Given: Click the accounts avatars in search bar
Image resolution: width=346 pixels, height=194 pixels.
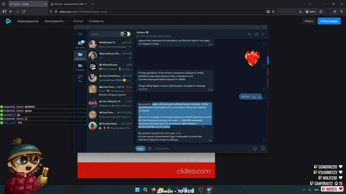Looking at the screenshot, I should pos(125,34).
